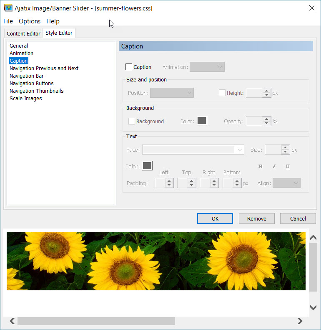The width and height of the screenshot is (321, 330).
Task: Close the Ajatix slider window
Action: 312,8
